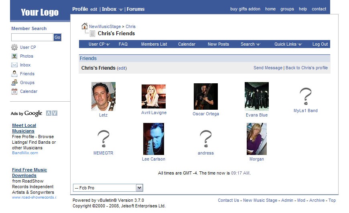The image size is (349, 213).
Task: Open Avril Lavigne's profile photo thumbnail
Action: tap(154, 96)
